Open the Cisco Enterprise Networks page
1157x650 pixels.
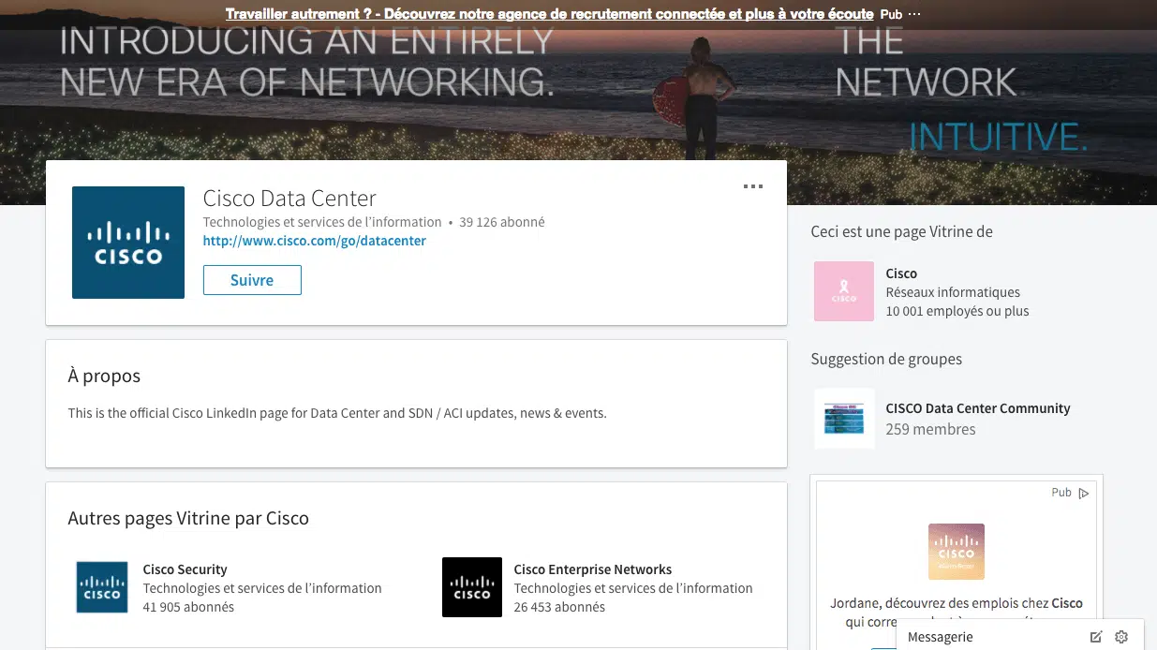click(x=592, y=569)
